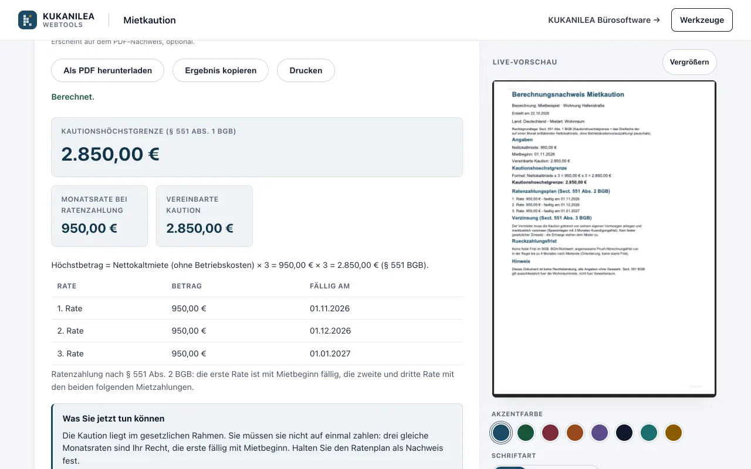Choose the ochre gold accent color
Image resolution: width=751 pixels, height=469 pixels.
click(674, 433)
